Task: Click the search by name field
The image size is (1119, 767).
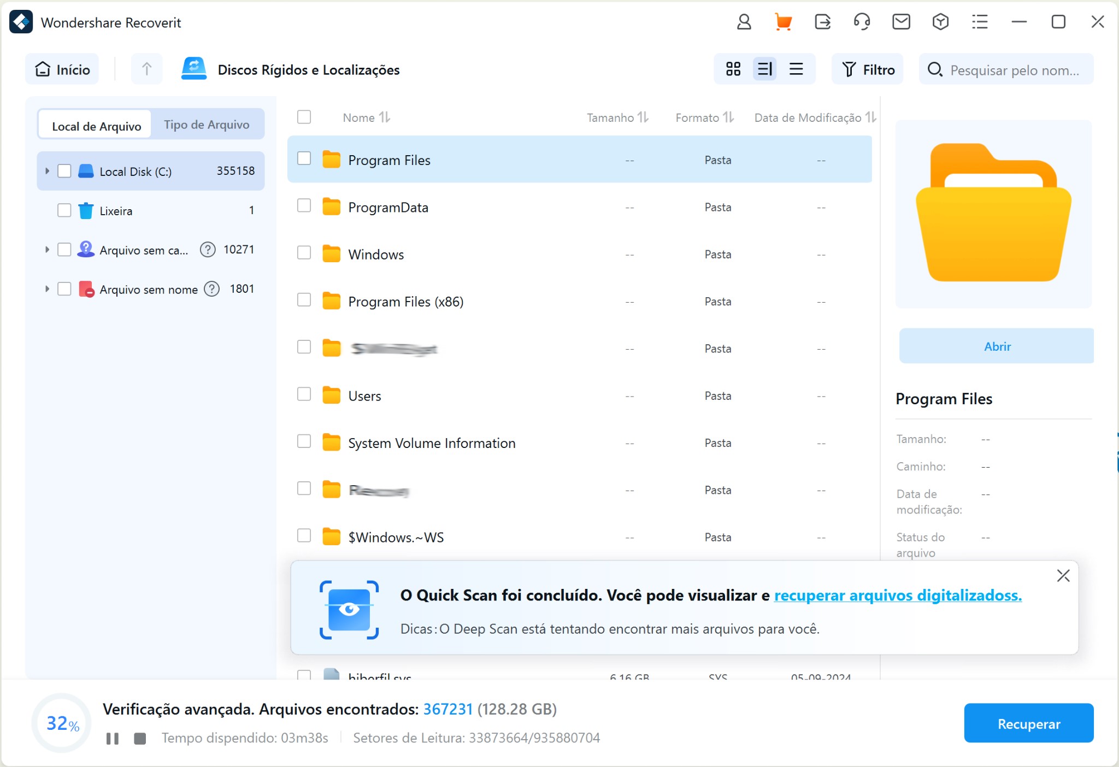Action: (x=1006, y=69)
